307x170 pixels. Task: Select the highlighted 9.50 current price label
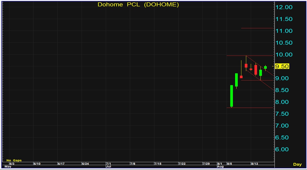tap(282, 66)
